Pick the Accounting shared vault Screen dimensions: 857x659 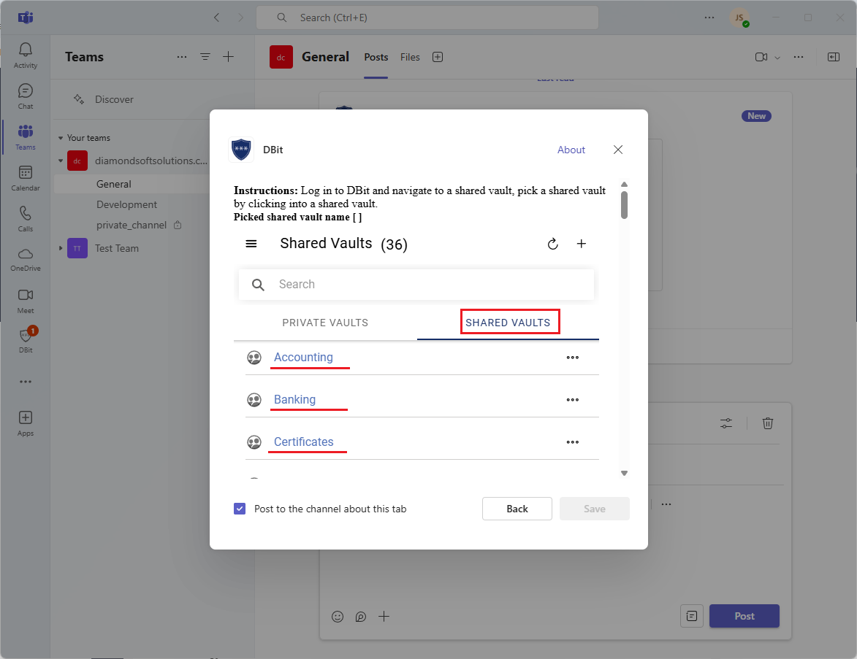pos(303,357)
